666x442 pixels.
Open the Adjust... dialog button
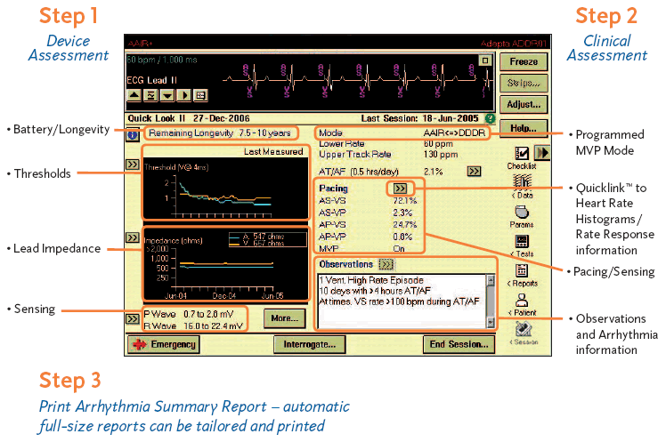(524, 104)
